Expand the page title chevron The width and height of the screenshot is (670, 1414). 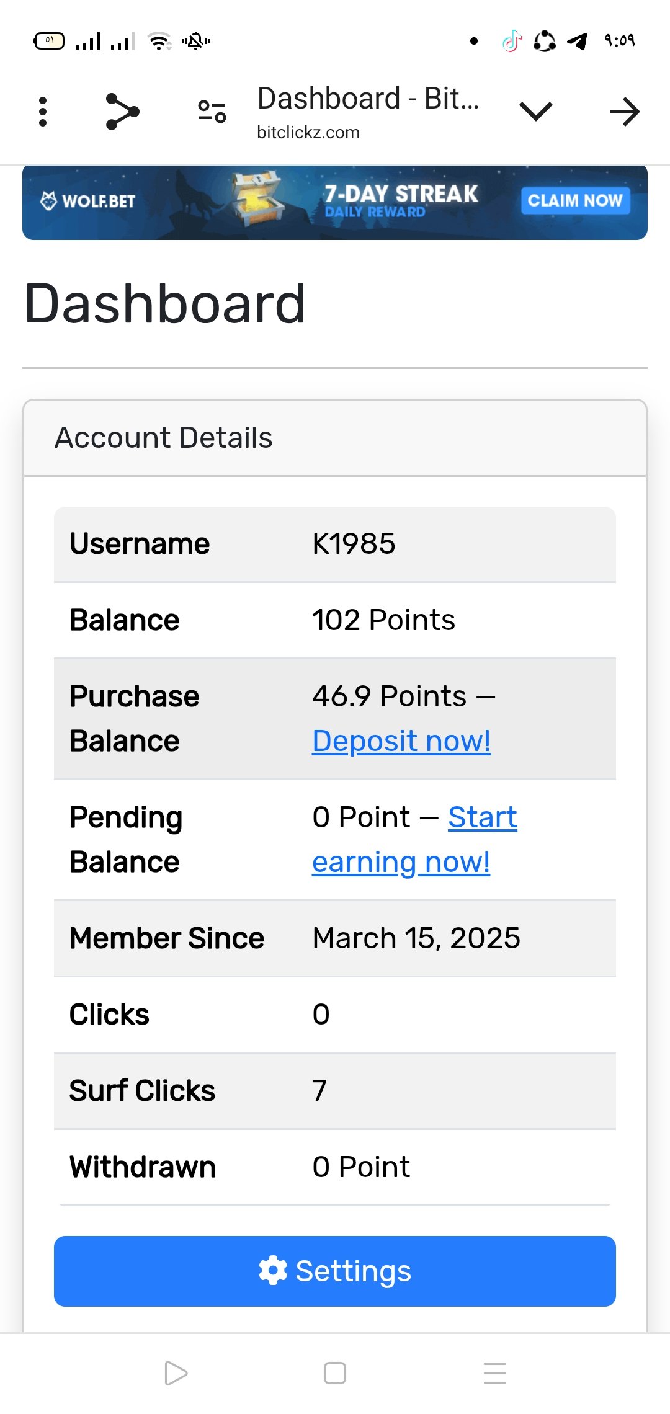pos(535,112)
